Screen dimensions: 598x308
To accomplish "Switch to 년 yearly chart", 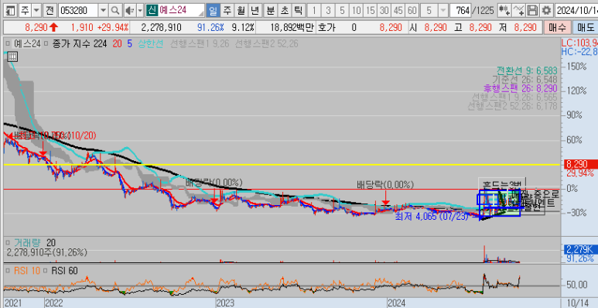I will tap(255, 10).
